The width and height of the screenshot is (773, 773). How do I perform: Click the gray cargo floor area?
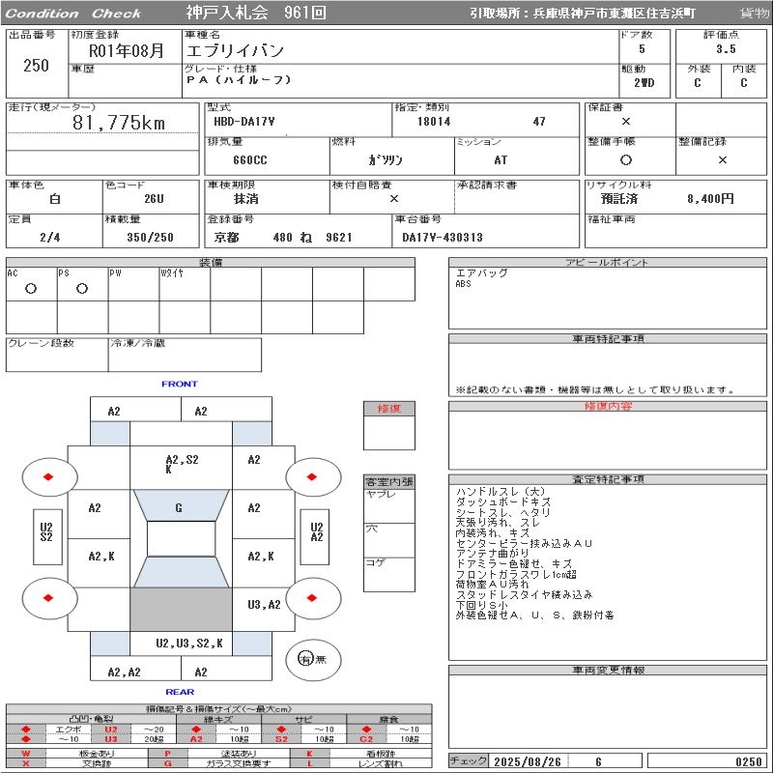coord(182,609)
